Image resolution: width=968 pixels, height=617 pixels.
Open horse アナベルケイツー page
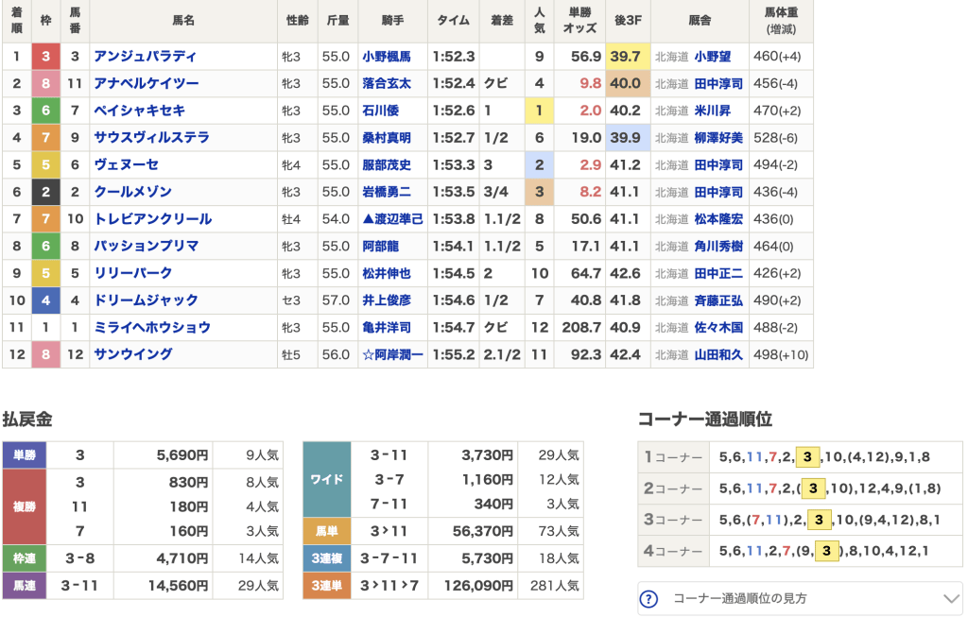click(x=147, y=83)
